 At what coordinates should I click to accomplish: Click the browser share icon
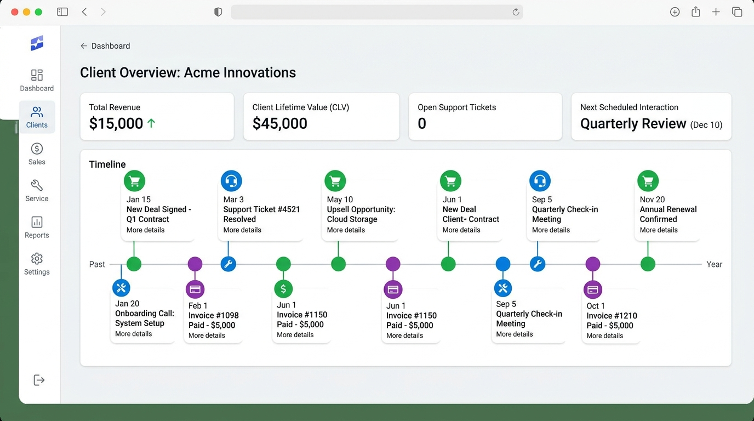tap(696, 12)
